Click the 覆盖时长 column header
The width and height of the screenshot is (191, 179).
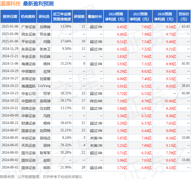point(95,17)
